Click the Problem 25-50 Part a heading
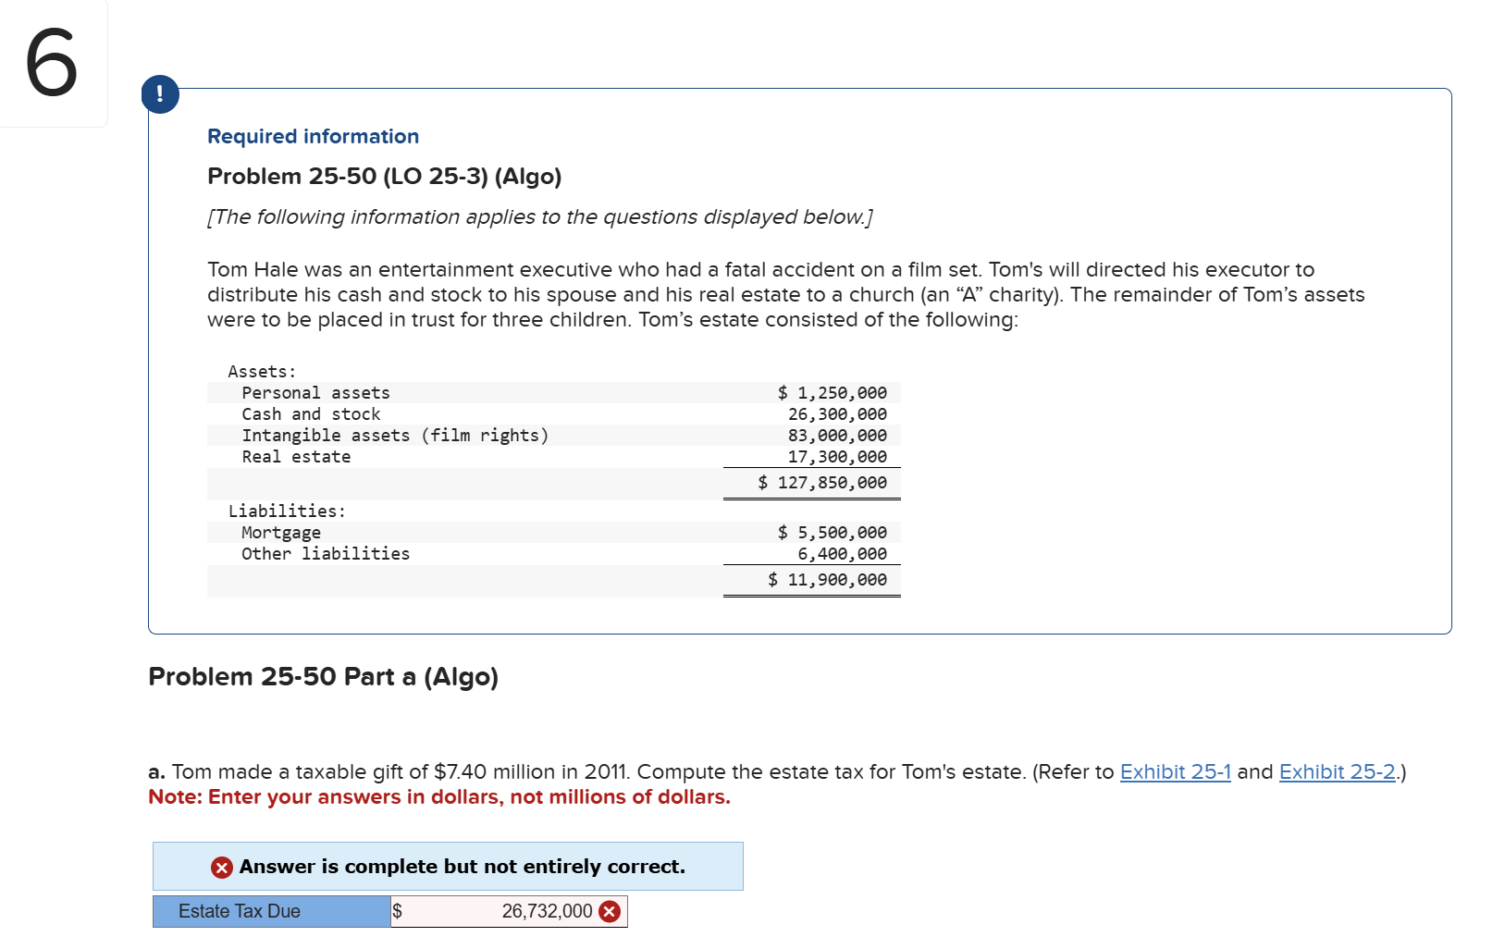Image resolution: width=1505 pixels, height=949 pixels. click(324, 677)
